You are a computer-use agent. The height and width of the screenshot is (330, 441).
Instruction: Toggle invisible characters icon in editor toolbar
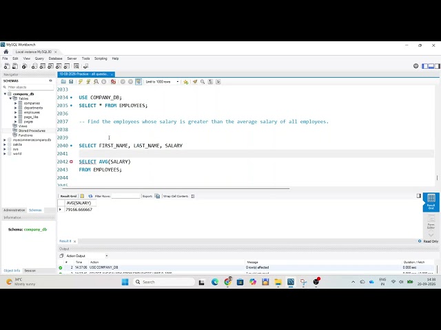(210, 82)
